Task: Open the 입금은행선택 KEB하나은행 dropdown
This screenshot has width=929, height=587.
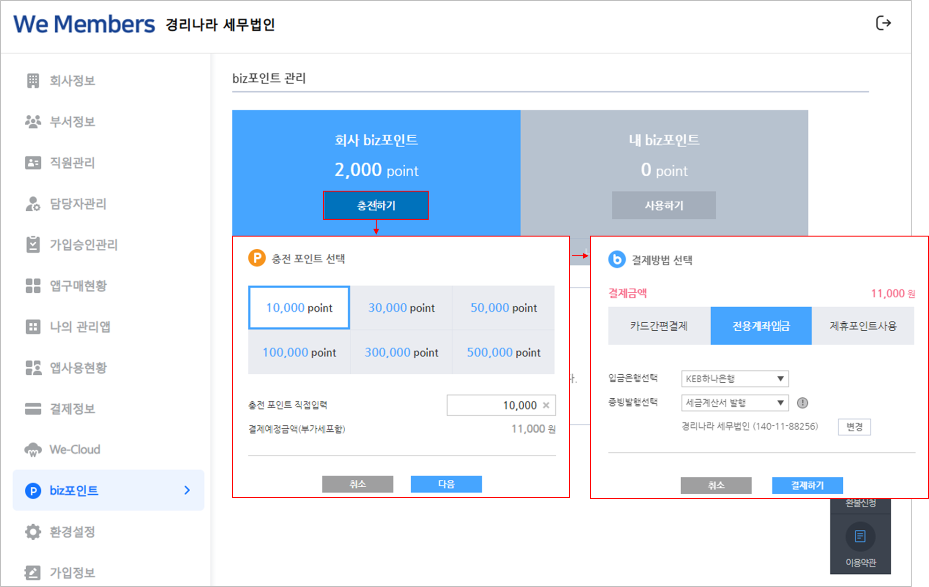Action: pos(735,379)
